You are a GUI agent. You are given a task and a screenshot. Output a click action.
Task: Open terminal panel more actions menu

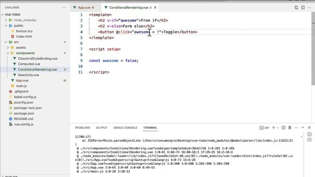[x=296, y=128]
